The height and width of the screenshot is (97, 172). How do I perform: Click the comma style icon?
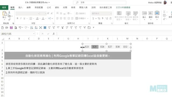[103, 18]
